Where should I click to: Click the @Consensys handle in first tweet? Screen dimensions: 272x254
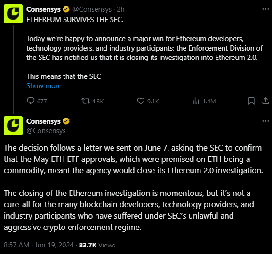click(x=92, y=9)
